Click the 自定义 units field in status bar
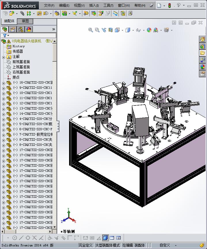 165,245
